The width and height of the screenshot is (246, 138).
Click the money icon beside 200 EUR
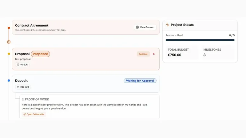pyautogui.click(x=18, y=87)
